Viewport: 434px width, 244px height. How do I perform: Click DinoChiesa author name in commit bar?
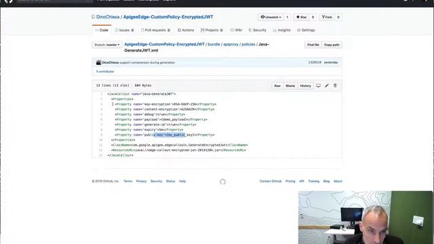(x=110, y=62)
